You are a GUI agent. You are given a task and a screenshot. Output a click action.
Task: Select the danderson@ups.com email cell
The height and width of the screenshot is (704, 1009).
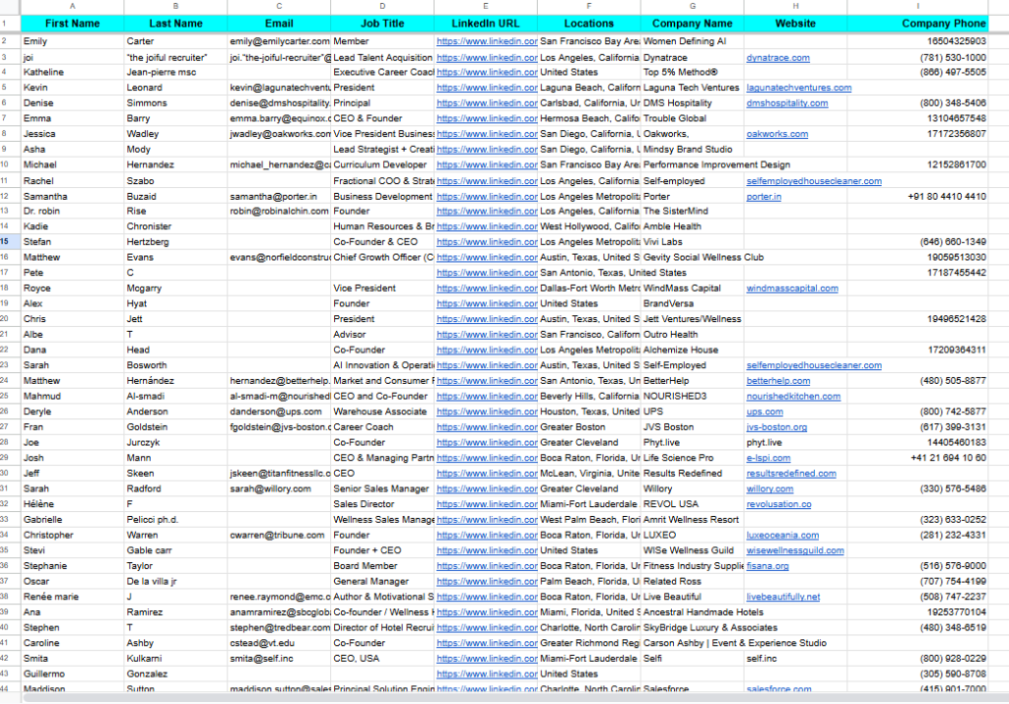279,412
